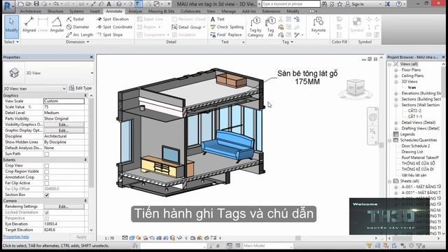Uncheck the Section Box checkbox
448x252 pixels.
(x=47, y=195)
